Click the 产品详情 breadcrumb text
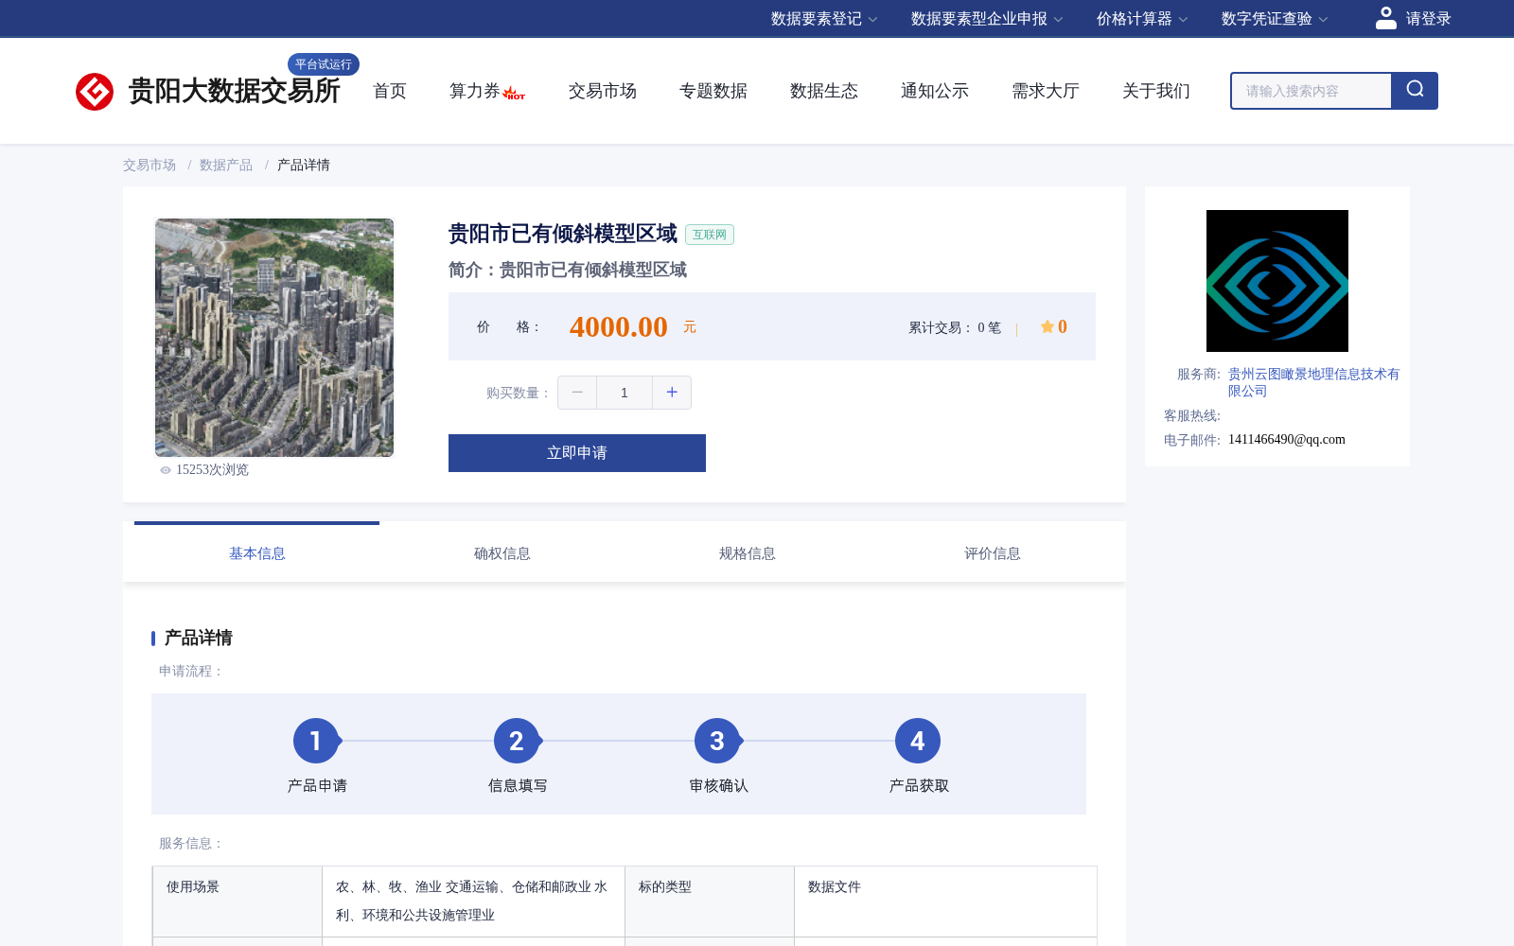This screenshot has width=1514, height=946. tap(304, 165)
